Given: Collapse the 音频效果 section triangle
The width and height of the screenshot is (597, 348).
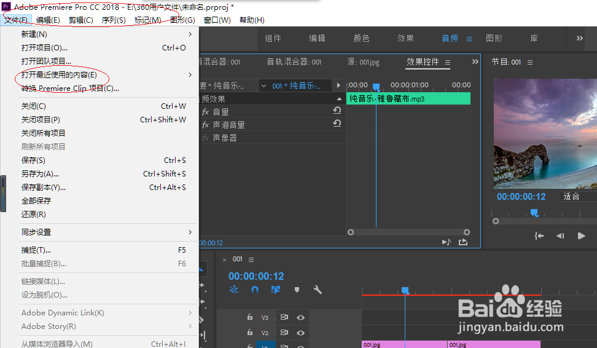Looking at the screenshot, I should 339,99.
